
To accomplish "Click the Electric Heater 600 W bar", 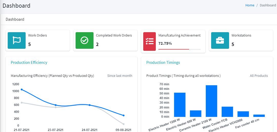I will [x=196, y=114].
